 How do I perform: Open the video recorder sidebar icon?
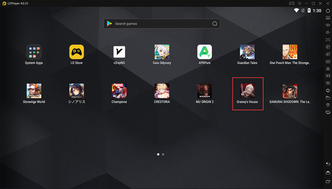pyautogui.click(x=328, y=76)
